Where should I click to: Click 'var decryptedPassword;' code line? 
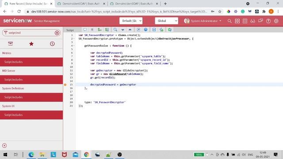[x=107, y=53]
